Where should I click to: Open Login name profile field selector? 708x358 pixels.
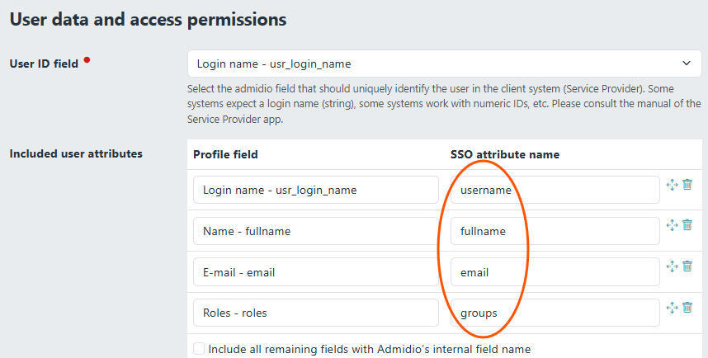click(315, 190)
